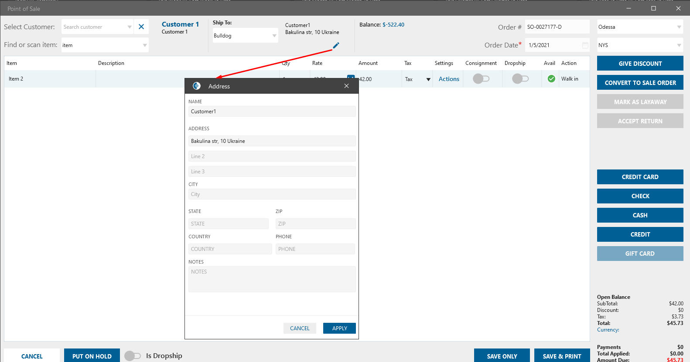Screen dimensions: 690x362
Task: Click the green Avail checkmark for Item 2
Action: (x=551, y=79)
